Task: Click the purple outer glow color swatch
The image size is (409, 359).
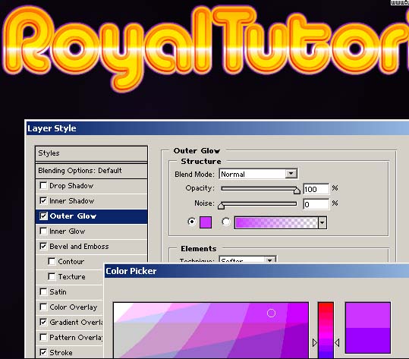Action: coord(206,222)
